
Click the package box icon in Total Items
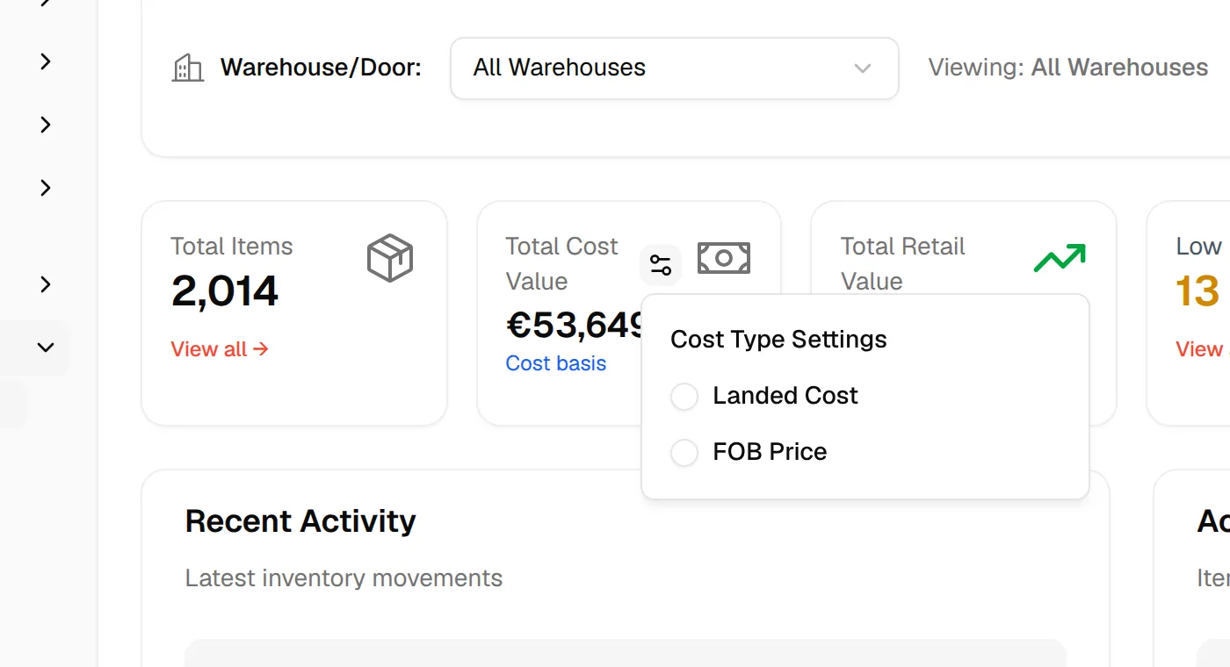390,258
